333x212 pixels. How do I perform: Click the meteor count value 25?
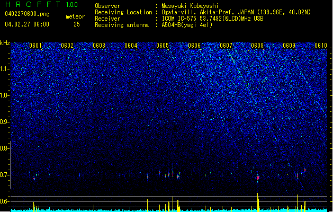[77, 24]
